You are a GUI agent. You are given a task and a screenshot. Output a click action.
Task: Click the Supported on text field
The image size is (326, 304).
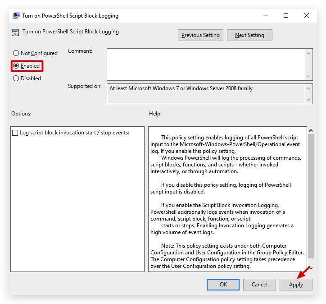pyautogui.click(x=206, y=94)
